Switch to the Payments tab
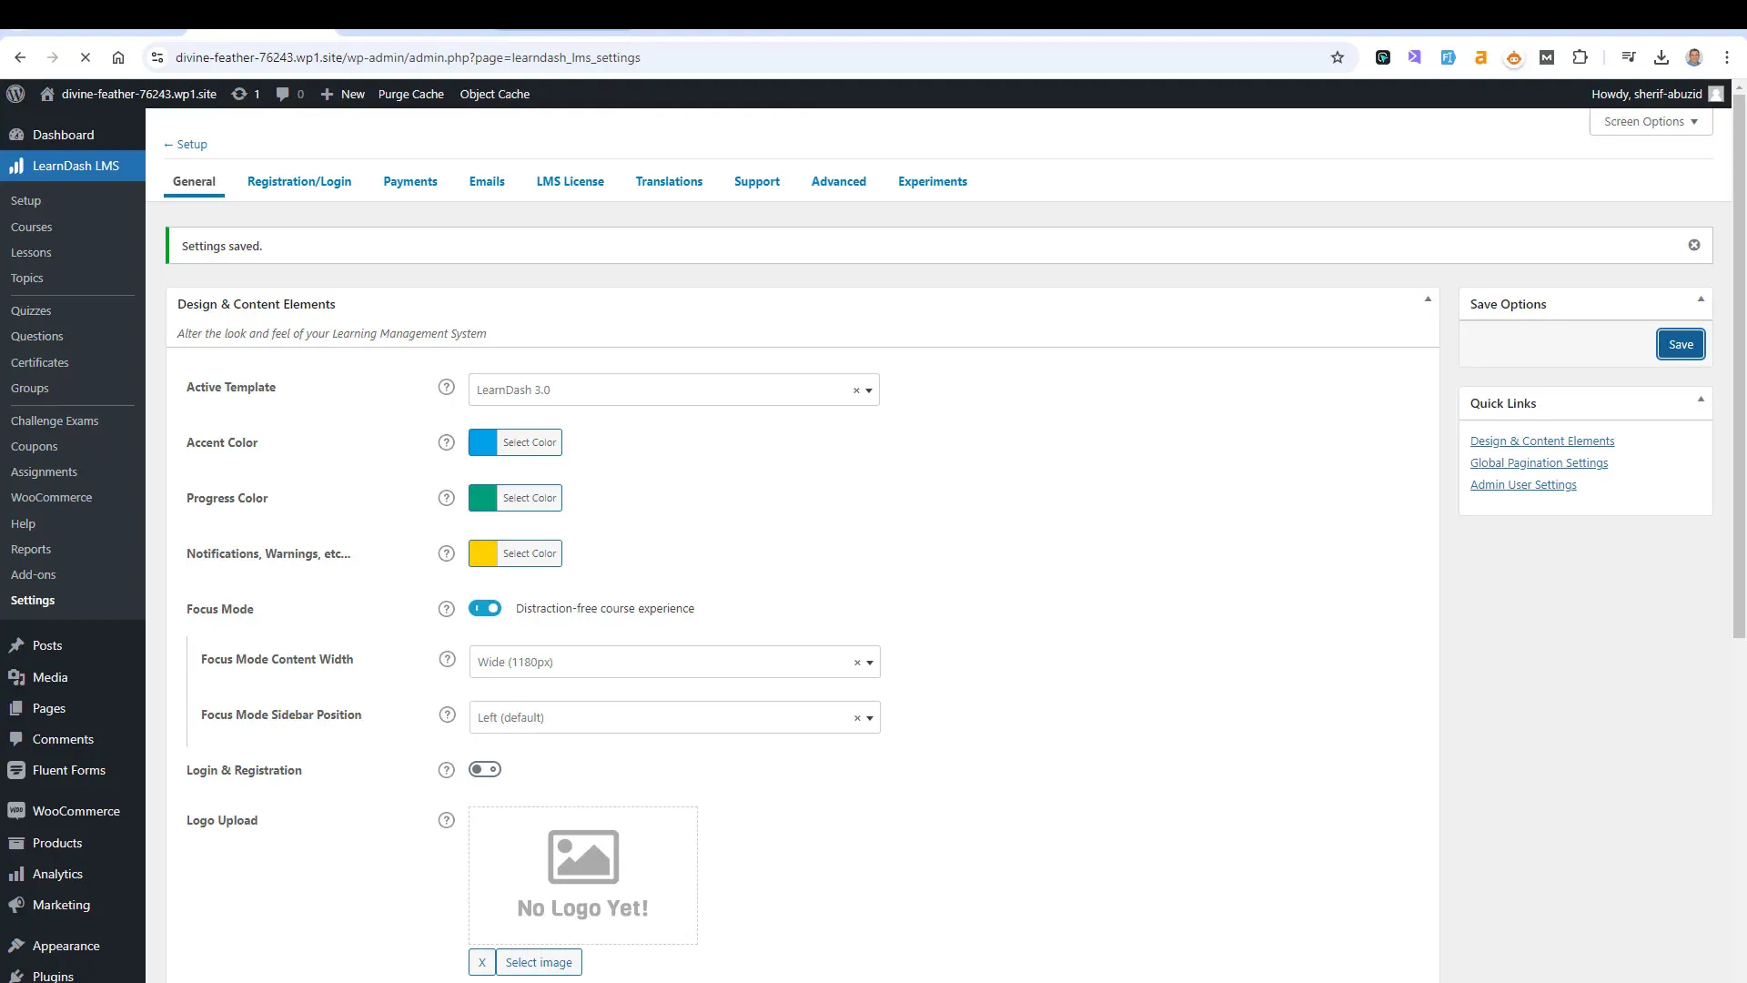 [411, 181]
